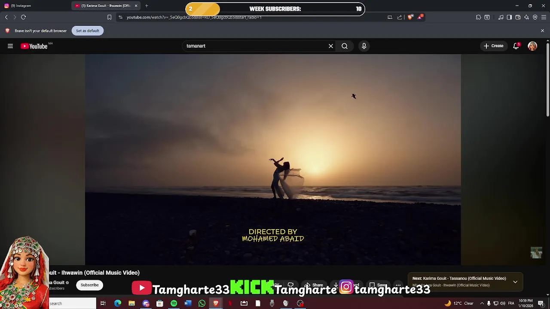This screenshot has width=550, height=309.
Task: Click the taskbar search box
Action: (73, 303)
